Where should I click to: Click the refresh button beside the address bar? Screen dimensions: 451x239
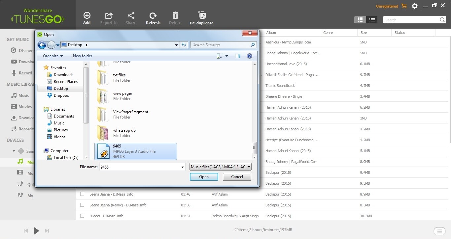click(184, 45)
